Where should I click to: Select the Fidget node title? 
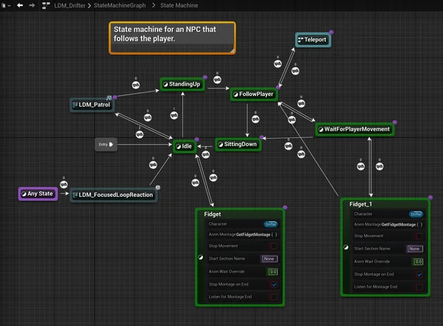pyautogui.click(x=213, y=214)
